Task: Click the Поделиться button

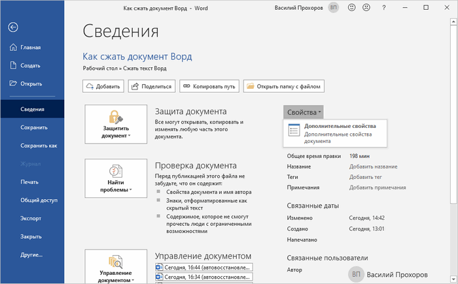Action: [152, 86]
